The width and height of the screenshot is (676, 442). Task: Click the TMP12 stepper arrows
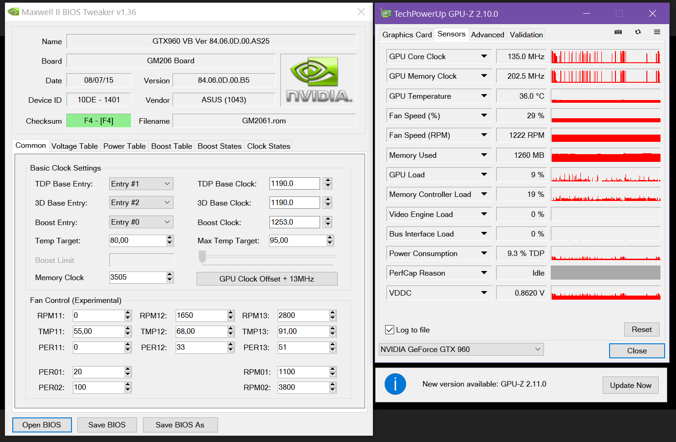click(x=231, y=331)
